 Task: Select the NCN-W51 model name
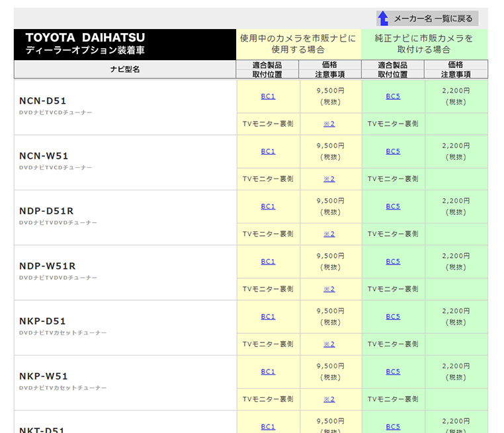[44, 156]
